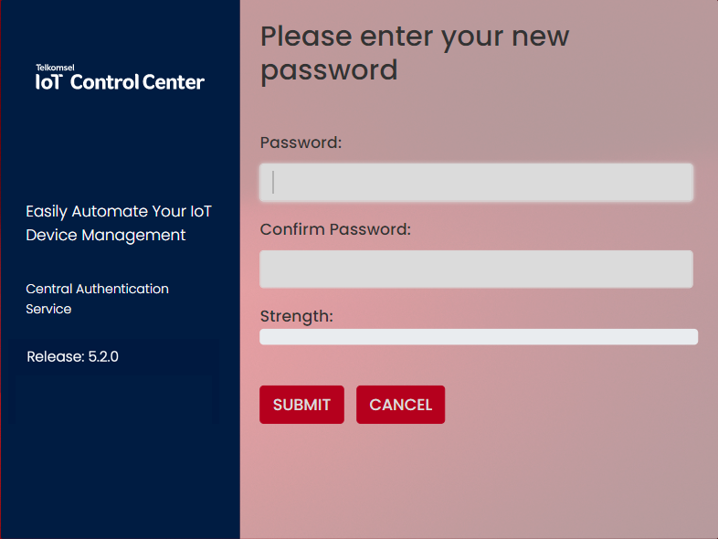Click the "Confirm Password:" field label
Image resolution: width=718 pixels, height=539 pixels.
pos(335,229)
